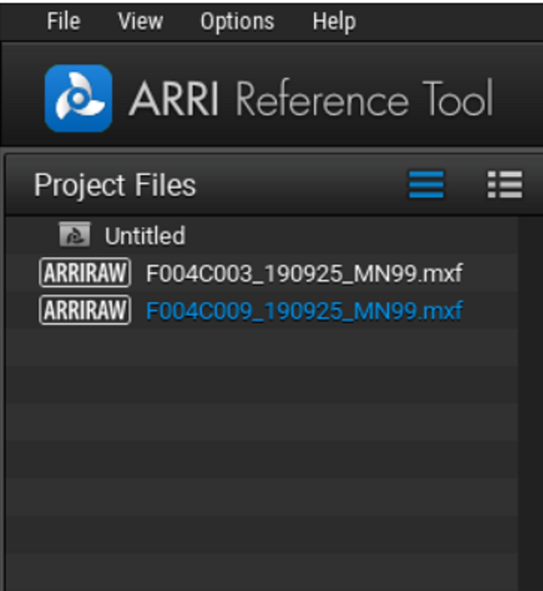Click the Project Files panel title
Viewport: 543px width, 591px height.
tap(115, 185)
